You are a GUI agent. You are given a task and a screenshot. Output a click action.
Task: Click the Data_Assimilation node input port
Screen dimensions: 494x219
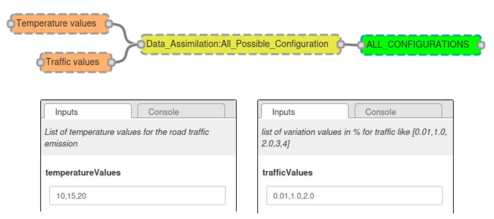tap(141, 44)
